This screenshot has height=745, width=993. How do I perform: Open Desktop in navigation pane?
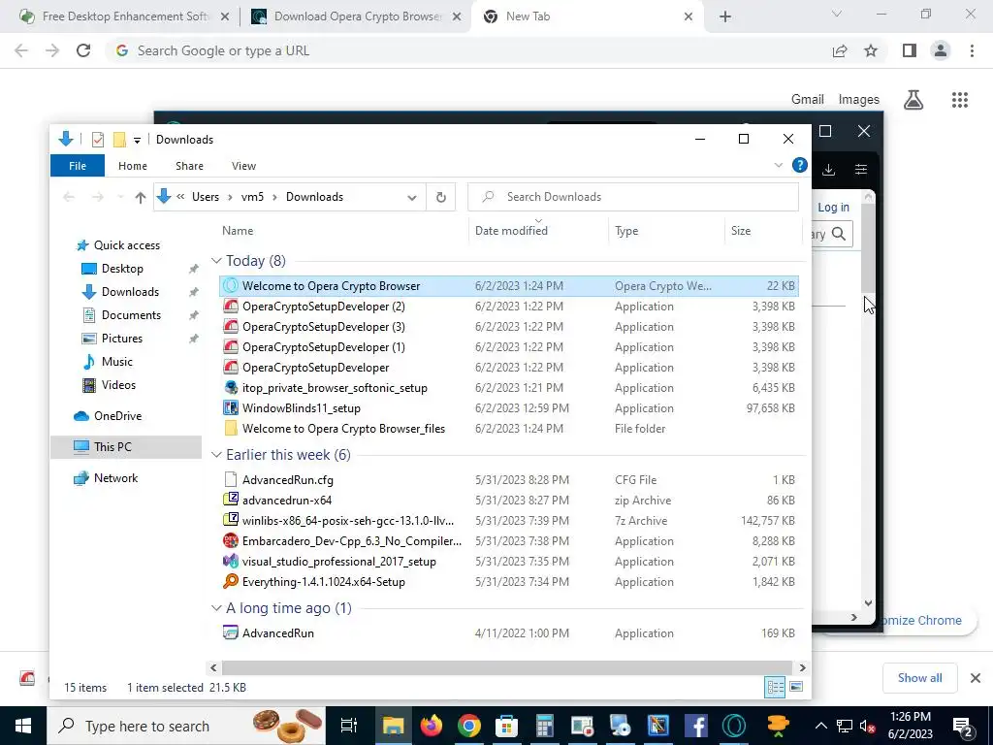(122, 269)
